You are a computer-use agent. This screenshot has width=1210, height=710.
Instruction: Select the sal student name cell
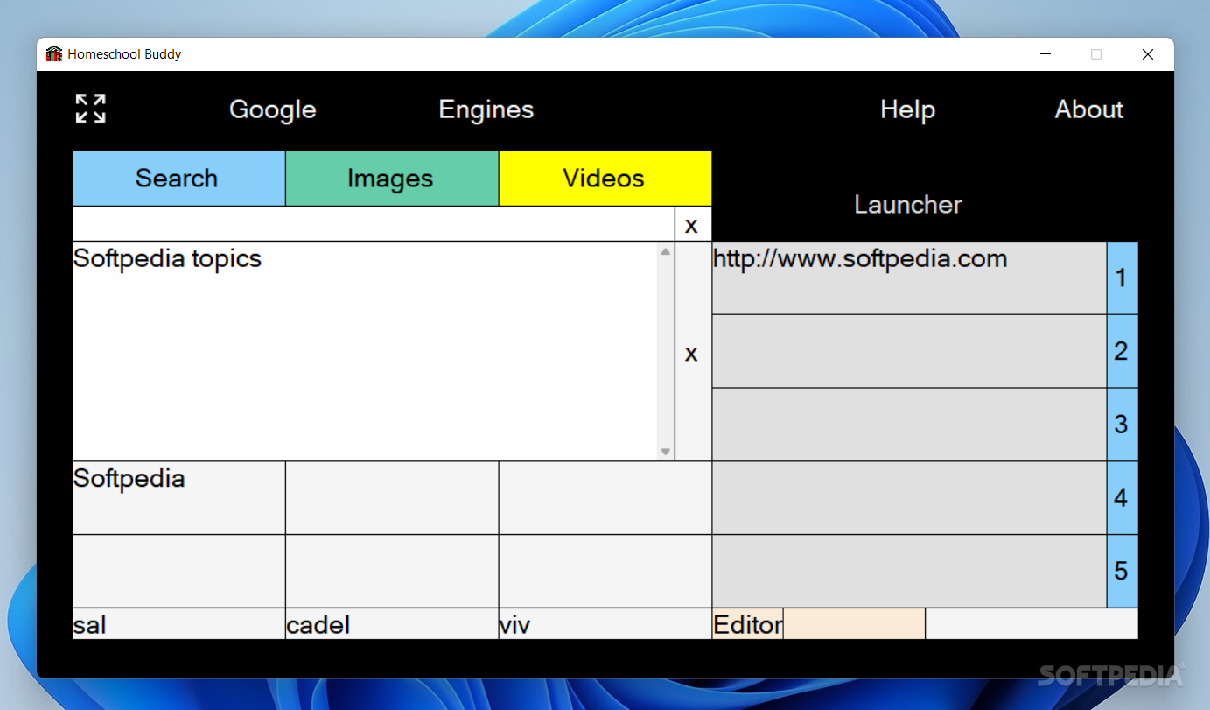pos(178,624)
